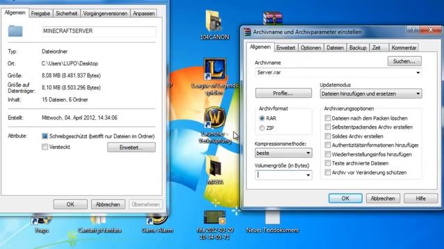Switch to the Zeit tab

point(379,48)
